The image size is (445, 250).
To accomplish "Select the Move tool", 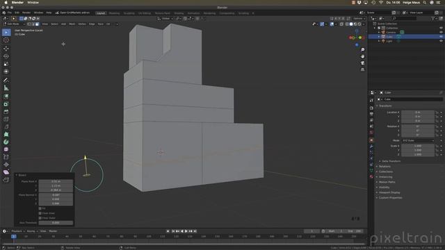I will (6, 49).
